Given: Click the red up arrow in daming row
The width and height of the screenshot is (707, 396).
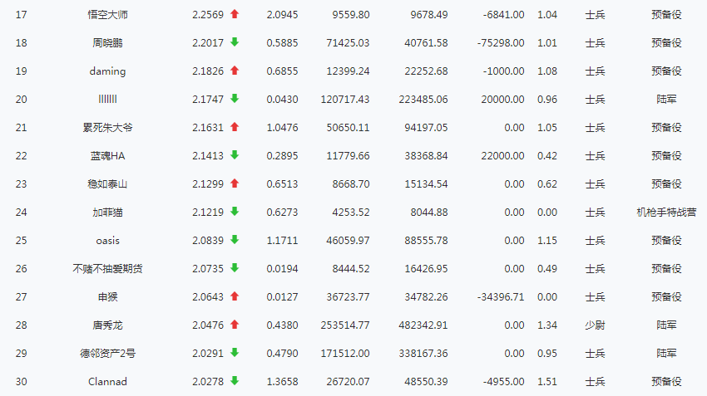Looking at the screenshot, I should pyautogui.click(x=235, y=71).
